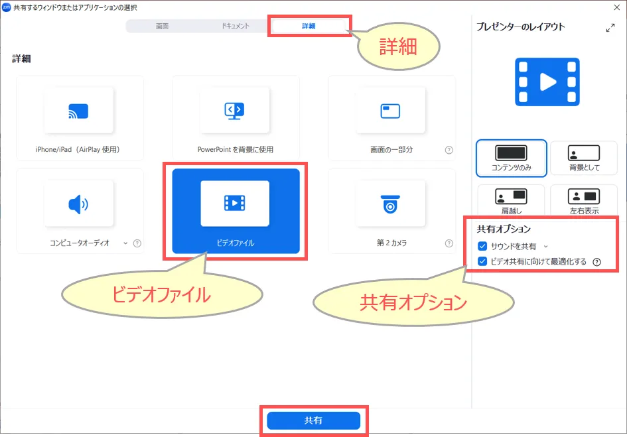627x437 pixels.
Task: Expand the presenter layout panel arrows
Action: click(x=610, y=28)
